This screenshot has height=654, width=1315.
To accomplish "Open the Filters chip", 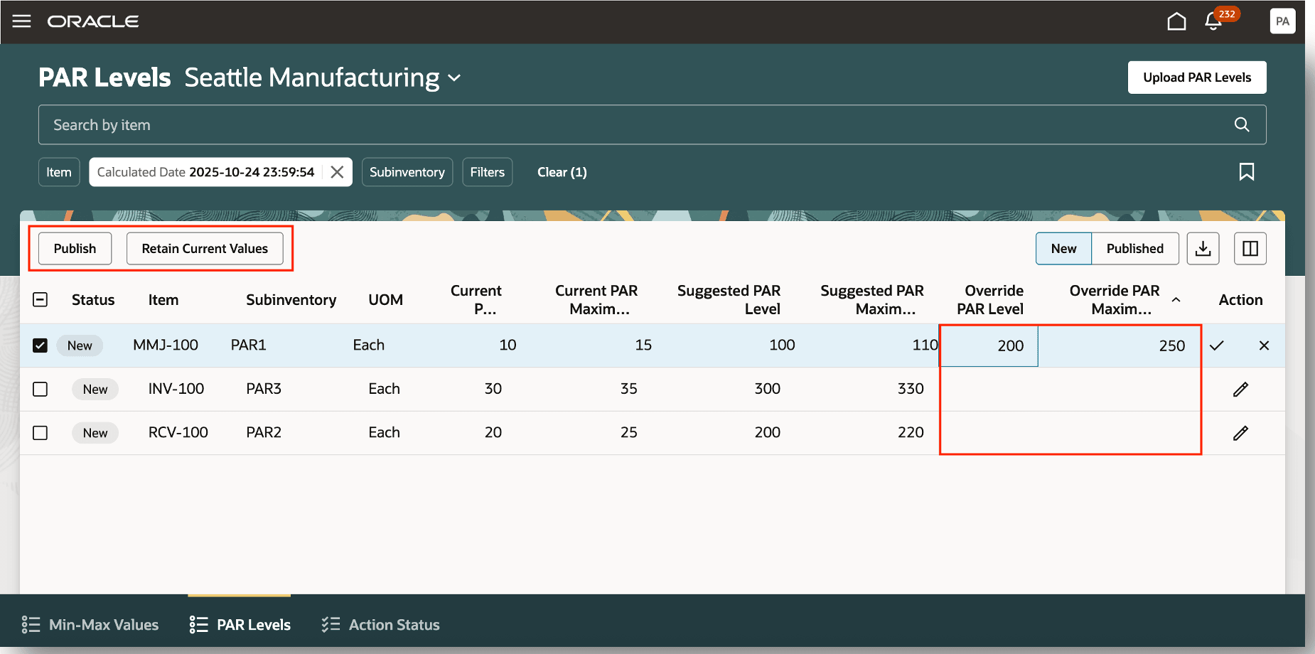I will (488, 172).
